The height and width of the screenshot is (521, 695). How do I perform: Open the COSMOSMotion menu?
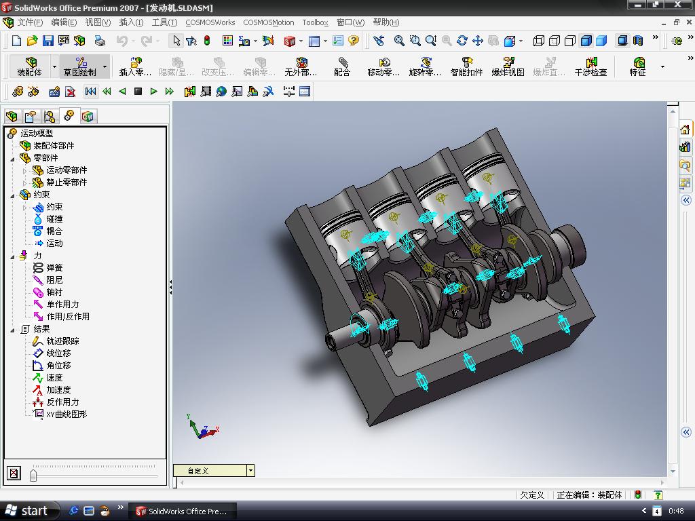(268, 22)
